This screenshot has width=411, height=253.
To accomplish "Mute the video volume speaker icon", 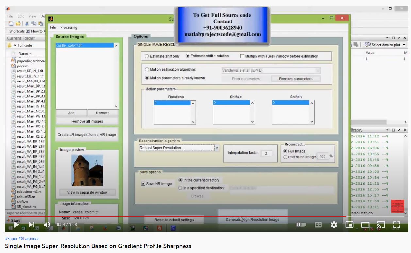I will pyautogui.click(x=47, y=225).
